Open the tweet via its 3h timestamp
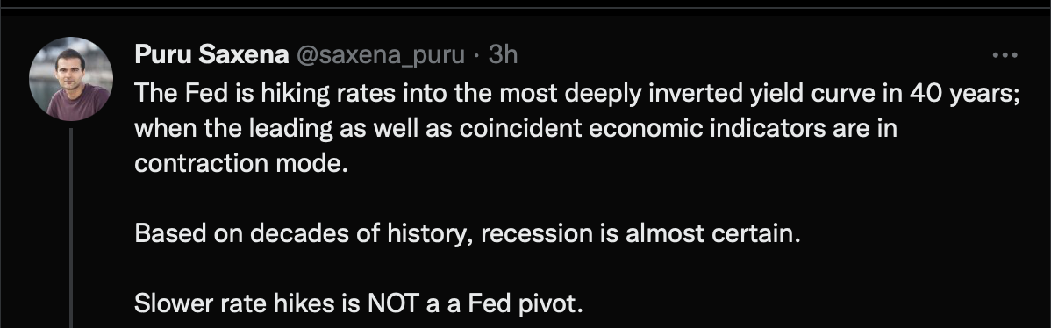The image size is (1051, 328). pos(503,55)
